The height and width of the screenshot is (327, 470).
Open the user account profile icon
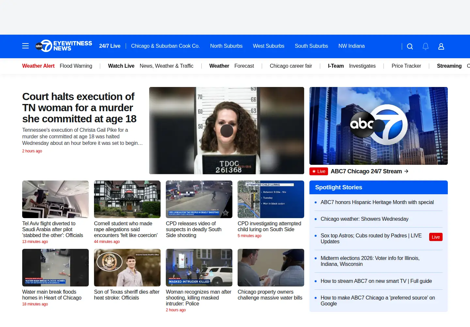pyautogui.click(x=441, y=46)
